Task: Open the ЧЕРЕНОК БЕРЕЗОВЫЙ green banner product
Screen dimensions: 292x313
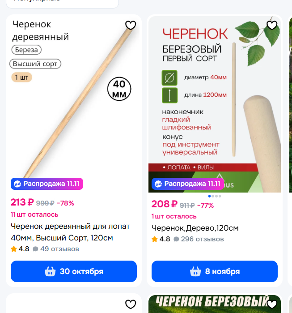Action: tap(215, 304)
